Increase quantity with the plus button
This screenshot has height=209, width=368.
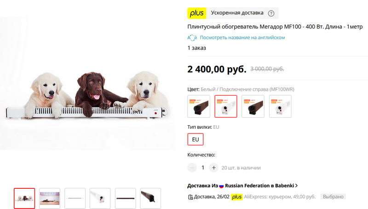click(213, 168)
